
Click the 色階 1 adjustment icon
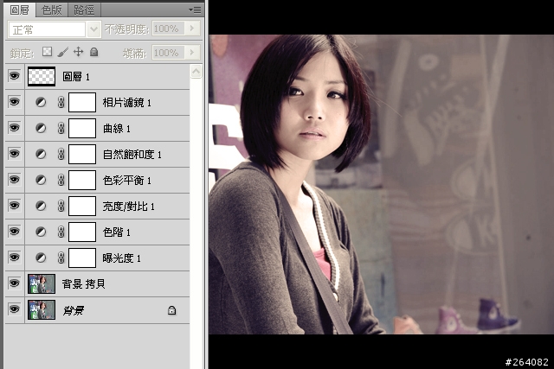(x=41, y=232)
